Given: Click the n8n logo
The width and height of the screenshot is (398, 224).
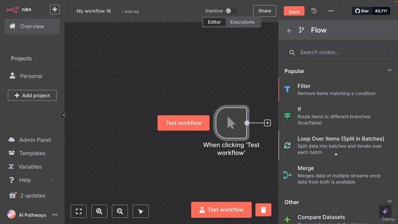Looking at the screenshot, I should click(19, 10).
